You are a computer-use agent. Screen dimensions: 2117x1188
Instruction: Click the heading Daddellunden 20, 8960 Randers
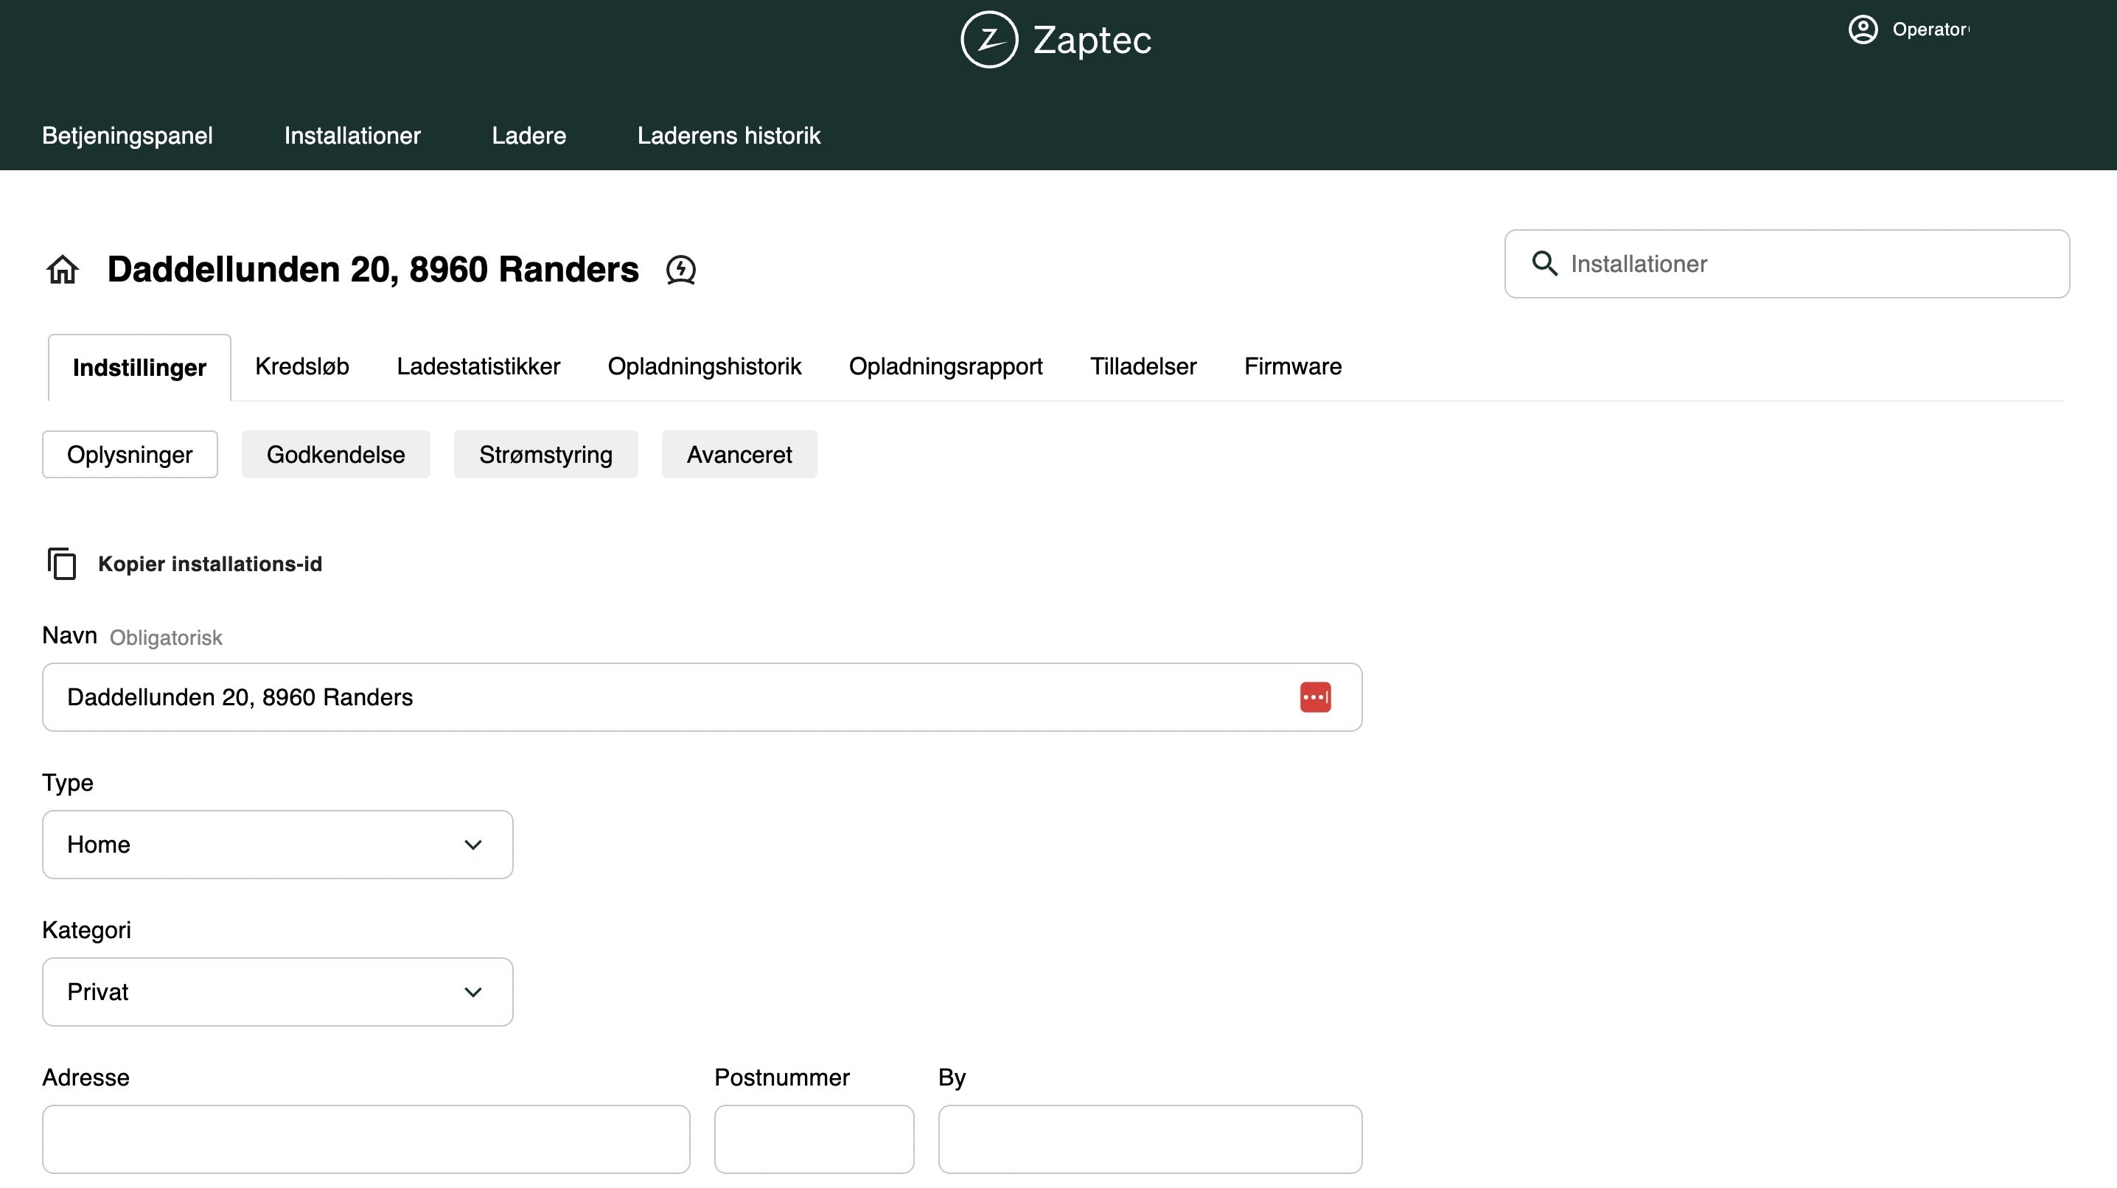[x=373, y=270]
